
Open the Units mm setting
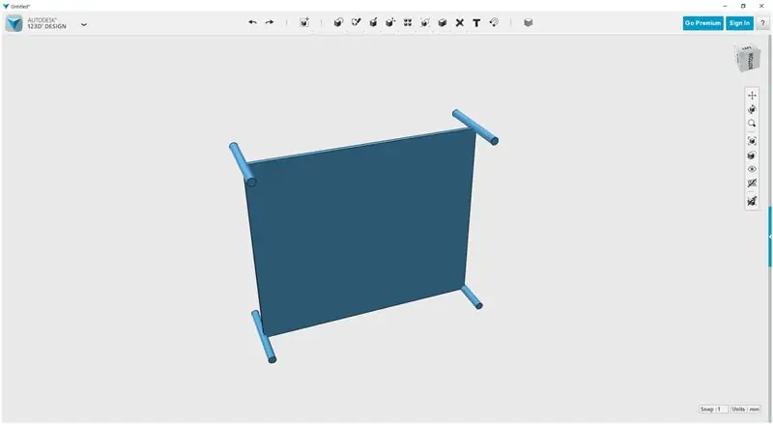(745, 410)
